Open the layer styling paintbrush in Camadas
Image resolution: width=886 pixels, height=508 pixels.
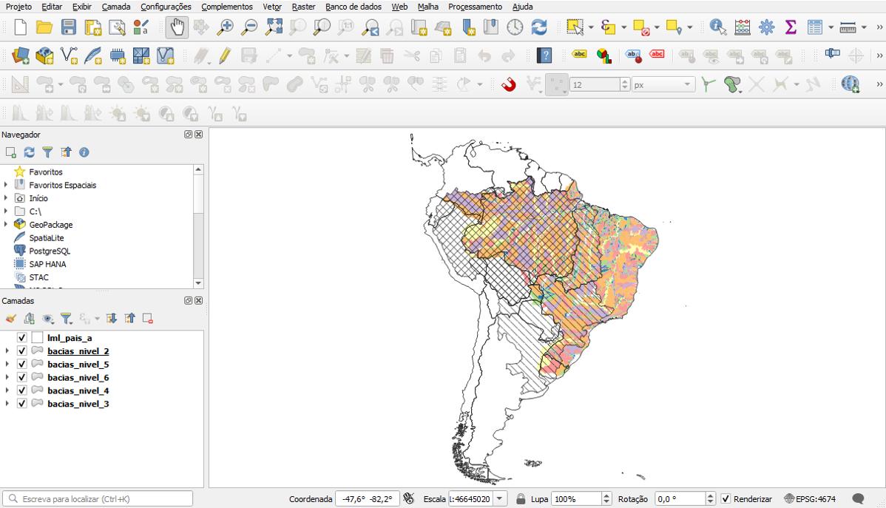10,319
